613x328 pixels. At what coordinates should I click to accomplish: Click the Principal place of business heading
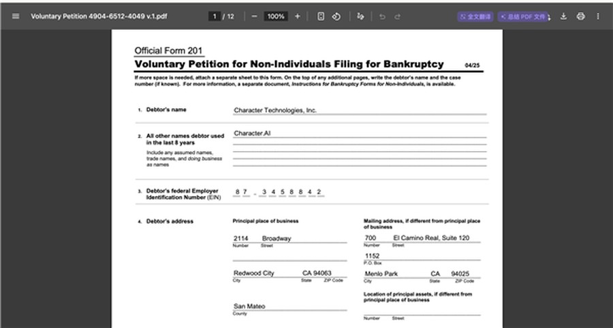(x=266, y=221)
